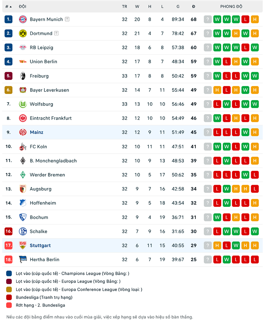Image resolution: width=264 pixels, height=323 pixels.
Task: Click the Dortmund BVB club crest
Action: pos(23,33)
